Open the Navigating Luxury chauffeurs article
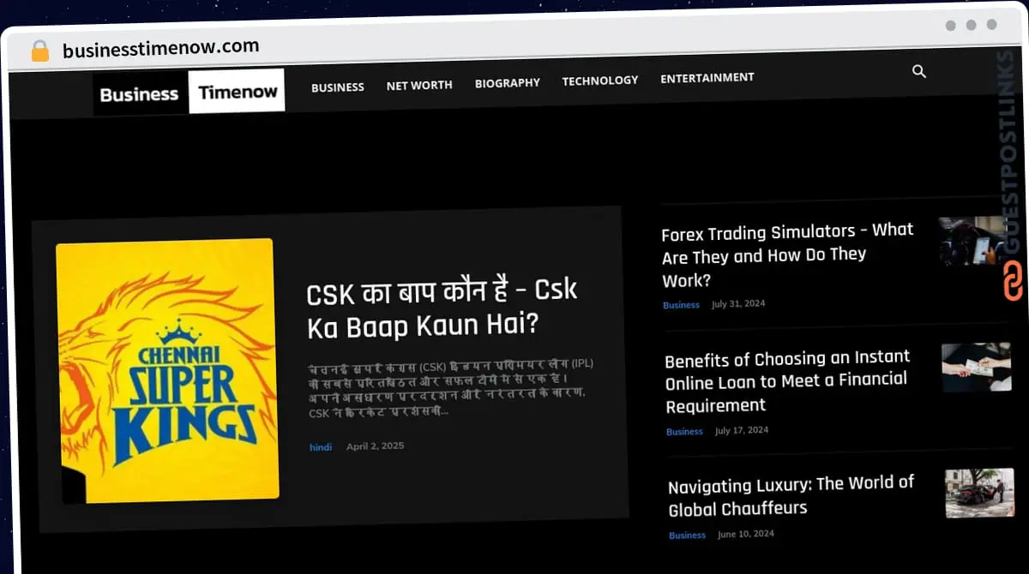 tap(791, 496)
